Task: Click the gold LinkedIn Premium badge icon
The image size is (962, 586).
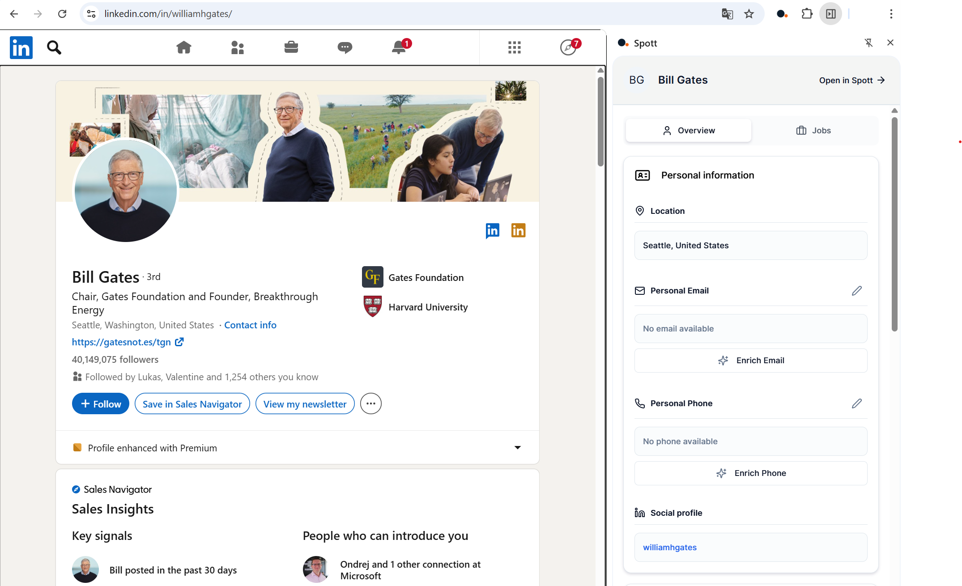Action: [x=518, y=230]
